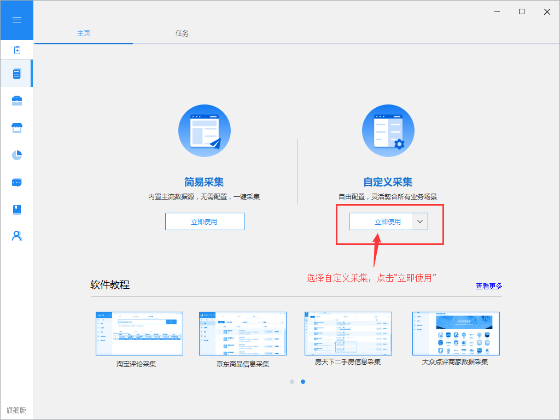Click 立即使用 under 简易采集

point(205,221)
